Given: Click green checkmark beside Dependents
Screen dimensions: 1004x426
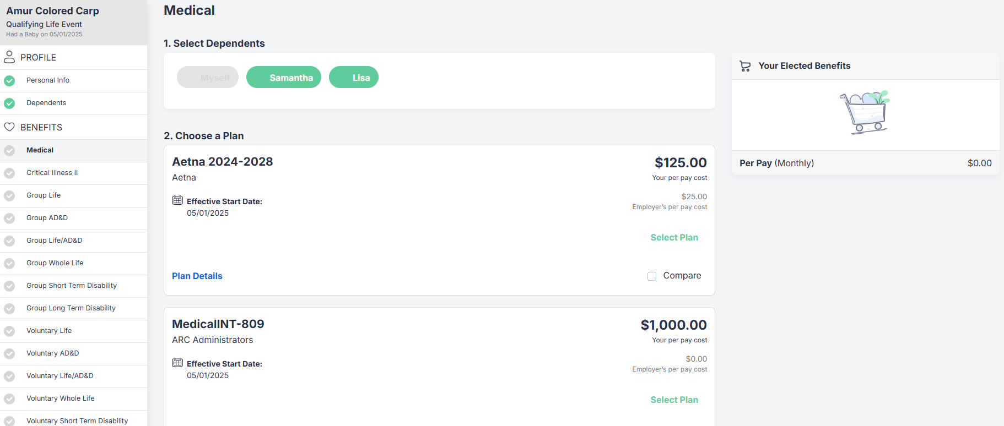Looking at the screenshot, I should pos(9,103).
